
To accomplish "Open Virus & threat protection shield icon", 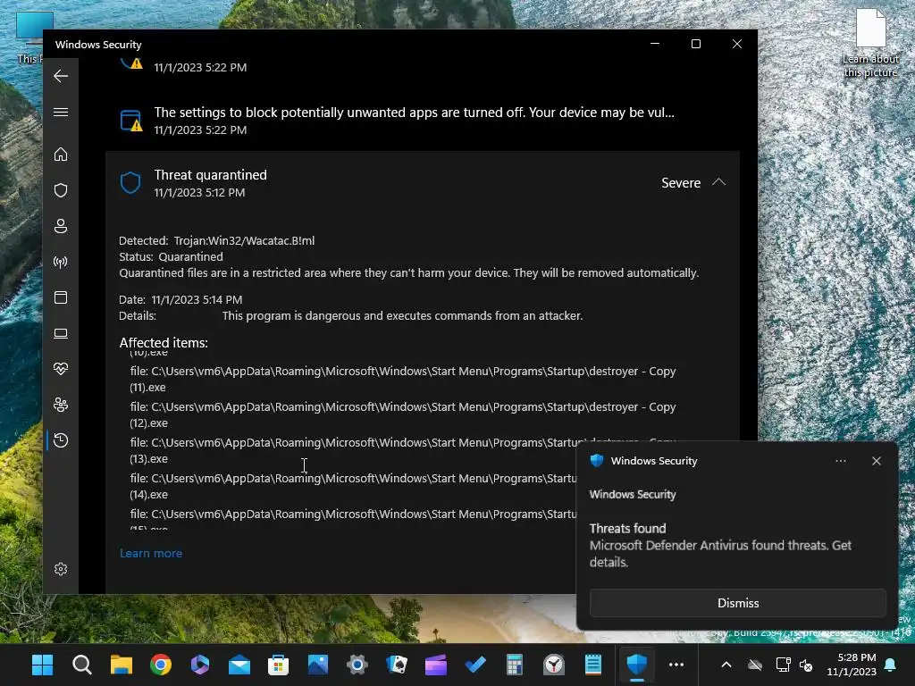I will pos(61,190).
